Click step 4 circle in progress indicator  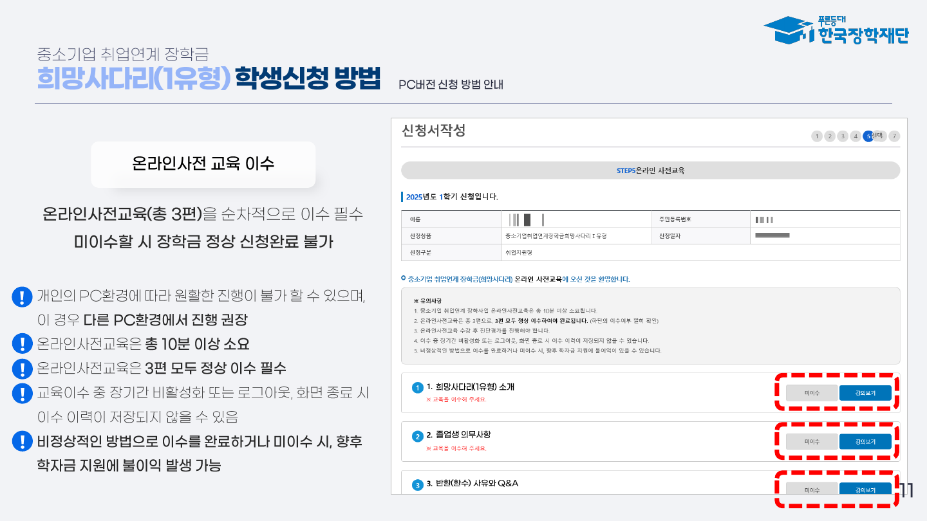pos(856,136)
